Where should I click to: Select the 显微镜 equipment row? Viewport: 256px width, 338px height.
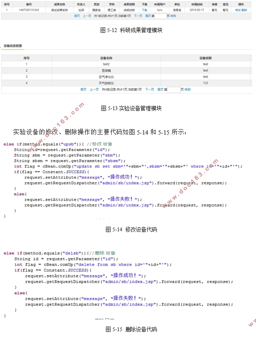click(106, 70)
